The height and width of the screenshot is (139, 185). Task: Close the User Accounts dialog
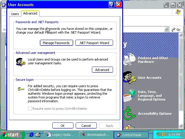[119, 5]
